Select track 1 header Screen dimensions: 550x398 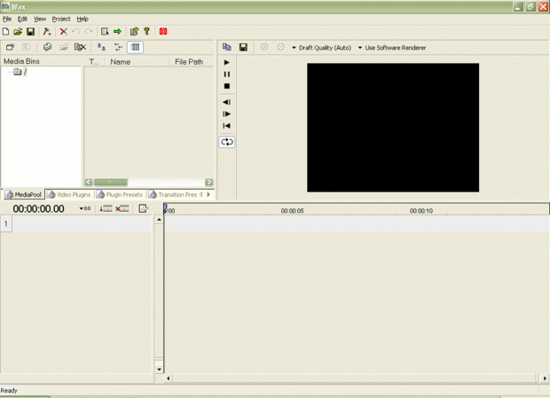tap(6, 223)
